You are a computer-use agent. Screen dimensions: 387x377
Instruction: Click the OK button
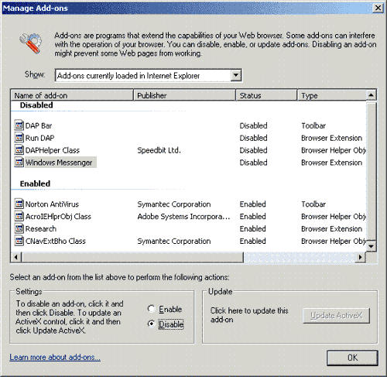pyautogui.click(x=352, y=358)
